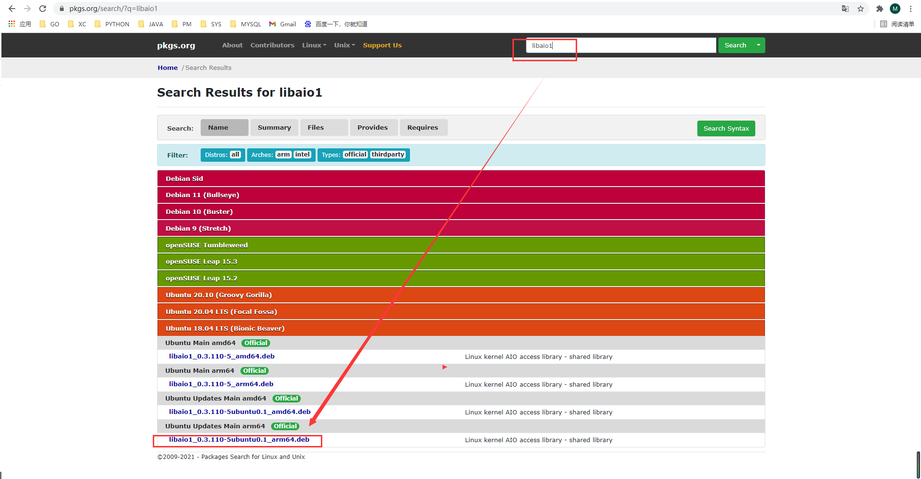The height and width of the screenshot is (479, 921).
Task: Open the Gmail bookmark
Action: pyautogui.click(x=283, y=24)
